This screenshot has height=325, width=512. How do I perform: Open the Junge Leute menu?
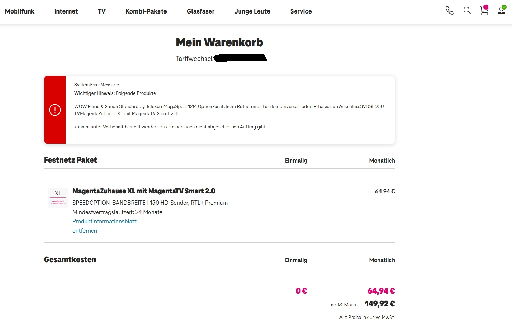252,11
